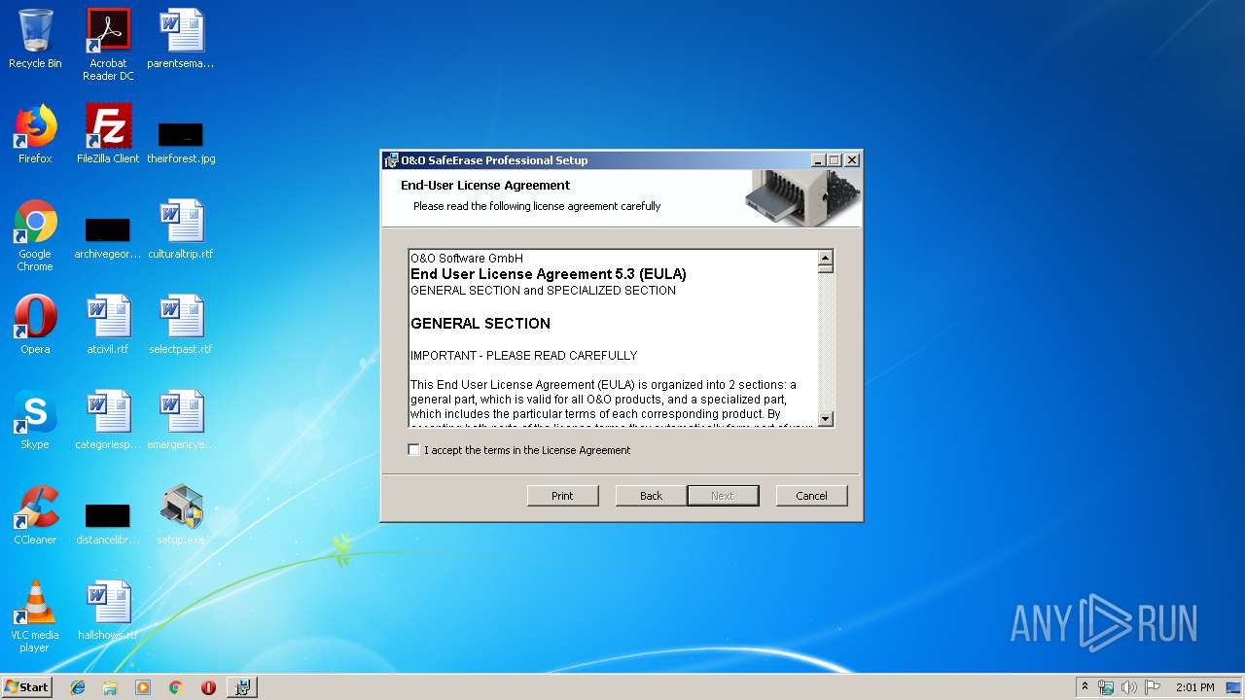Click the Print button

coord(562,496)
